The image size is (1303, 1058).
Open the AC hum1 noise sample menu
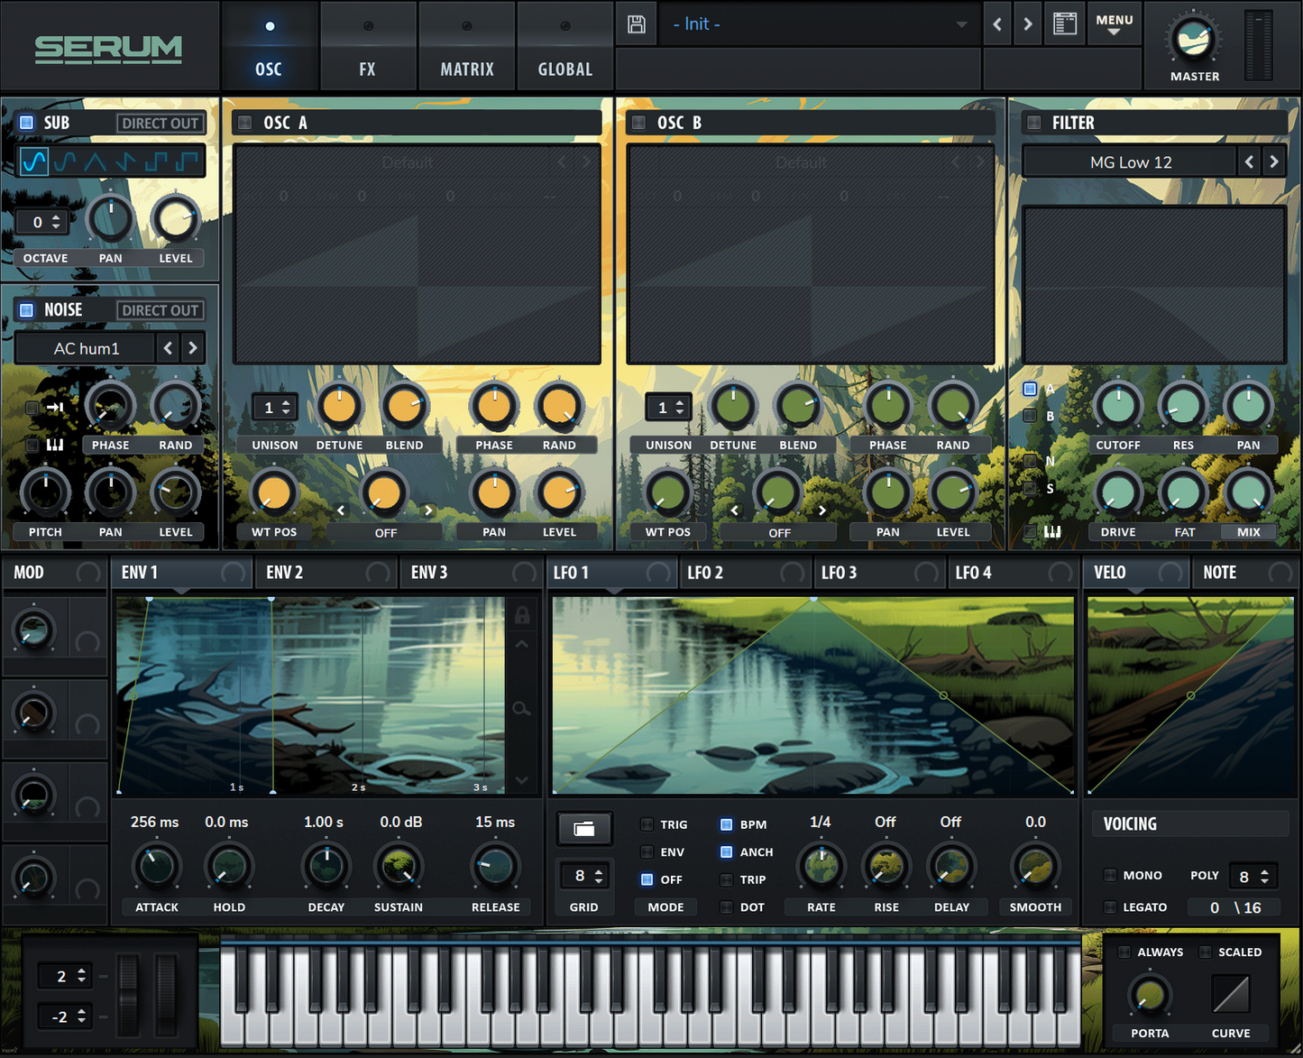pos(86,348)
